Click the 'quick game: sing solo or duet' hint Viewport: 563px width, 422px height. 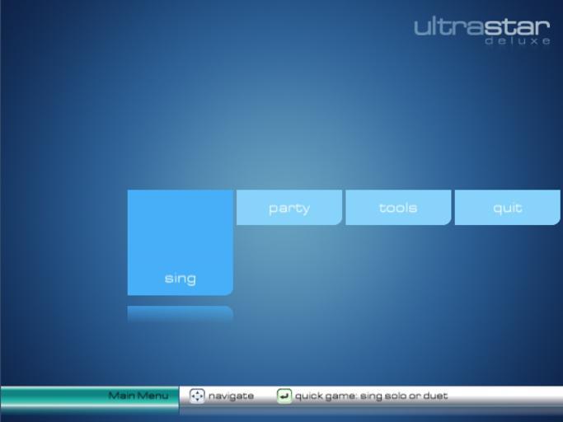pos(371,396)
